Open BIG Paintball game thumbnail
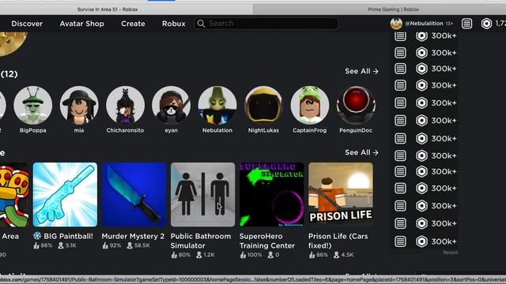Viewport: 506px width, 284px height. pyautogui.click(x=65, y=195)
